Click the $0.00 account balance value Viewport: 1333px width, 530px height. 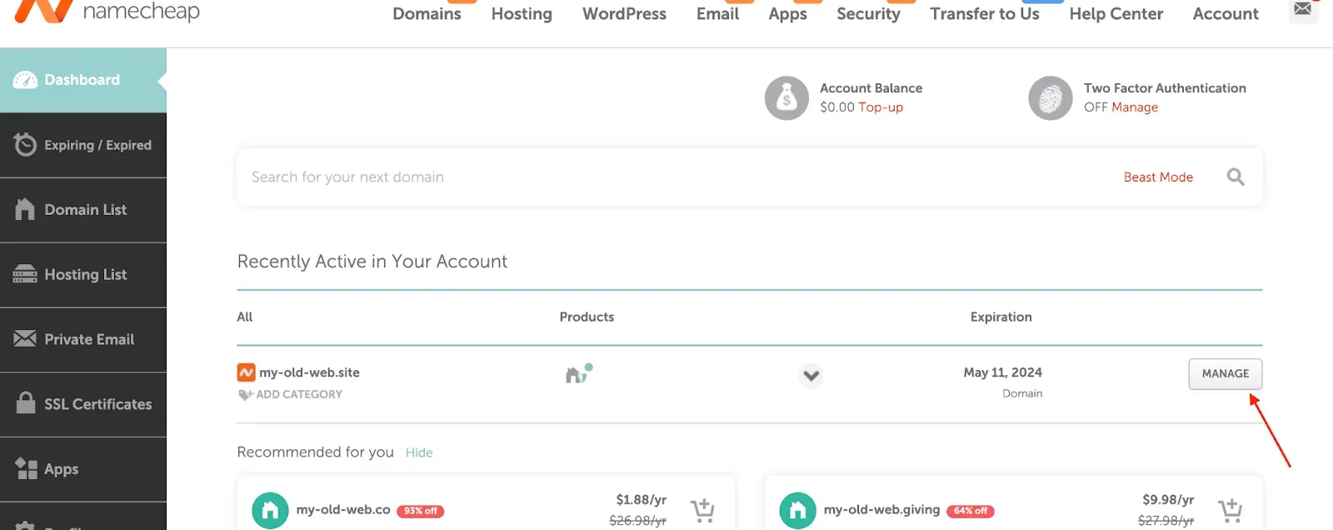click(x=837, y=107)
